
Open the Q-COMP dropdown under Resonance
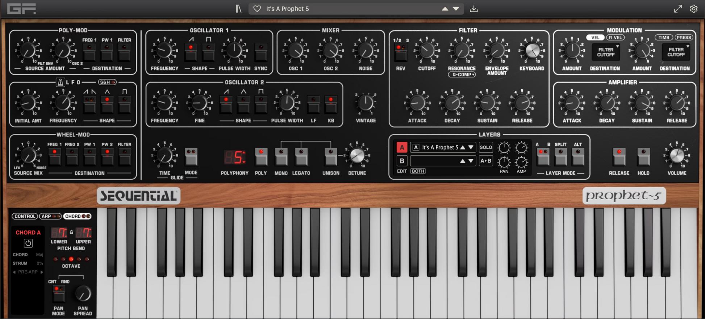(x=462, y=75)
